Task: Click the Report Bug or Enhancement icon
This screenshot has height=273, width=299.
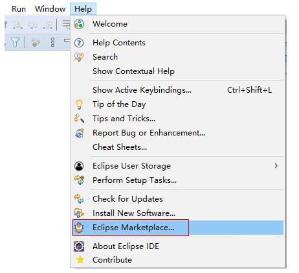Action: [x=79, y=133]
